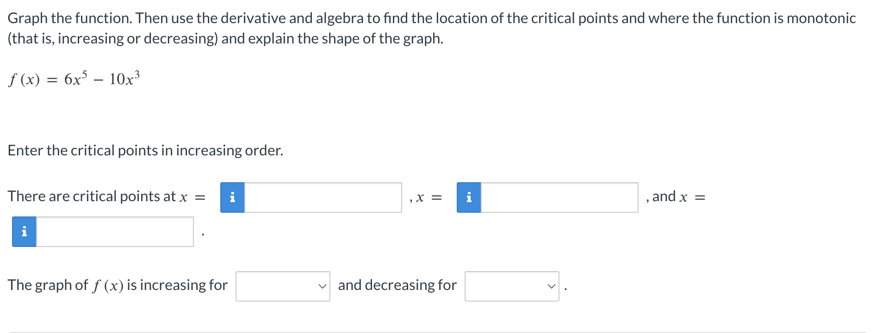This screenshot has height=333, width=882.
Task: Expand the chevron on the increasing selector
Action: coord(323,286)
